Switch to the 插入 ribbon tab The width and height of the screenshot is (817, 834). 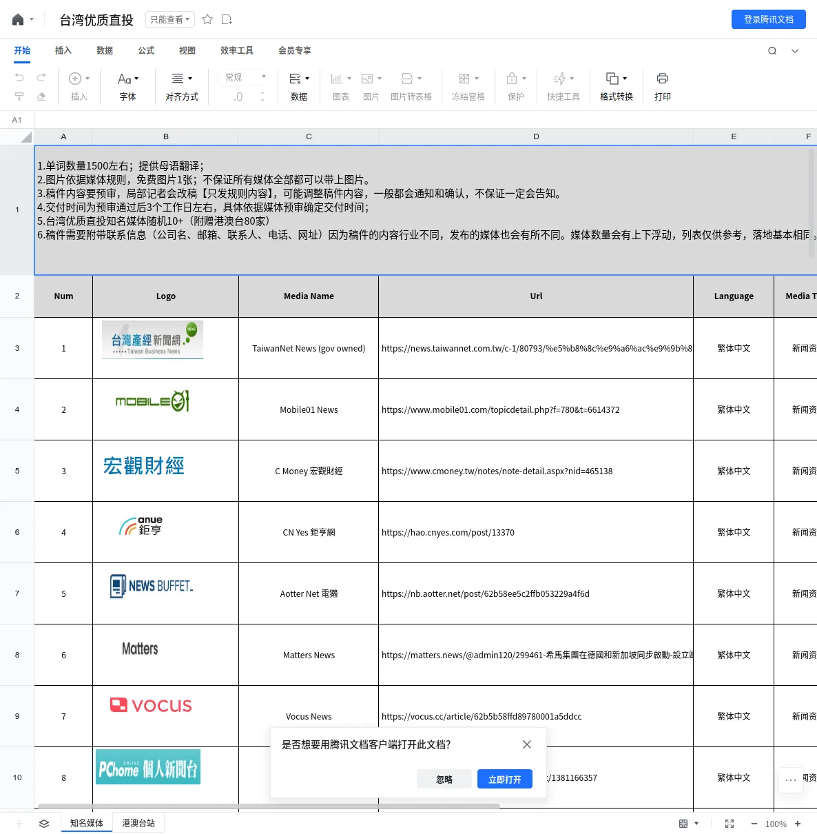tap(63, 50)
